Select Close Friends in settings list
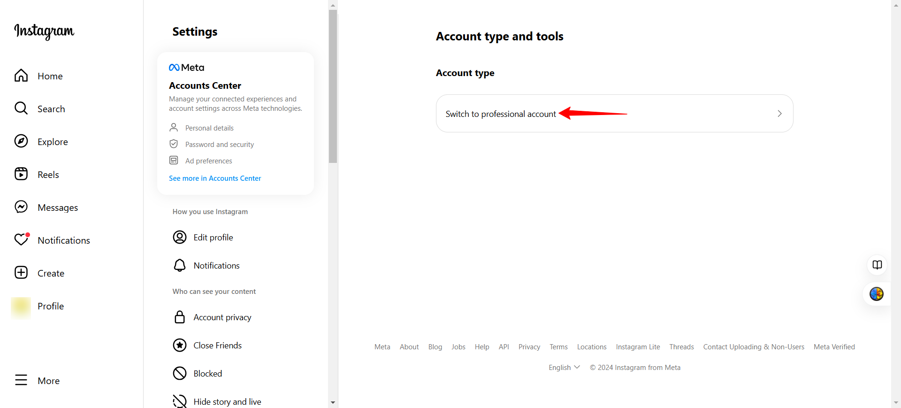 click(217, 346)
